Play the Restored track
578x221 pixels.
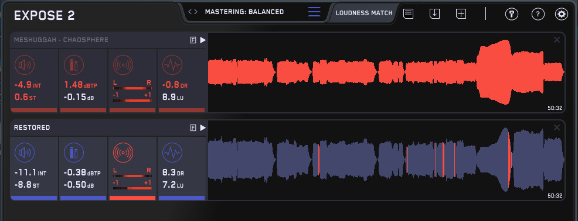(x=203, y=127)
